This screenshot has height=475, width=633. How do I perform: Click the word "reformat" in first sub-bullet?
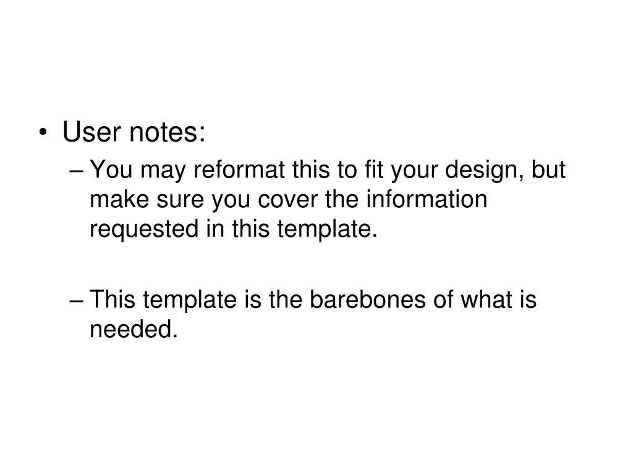click(x=239, y=169)
